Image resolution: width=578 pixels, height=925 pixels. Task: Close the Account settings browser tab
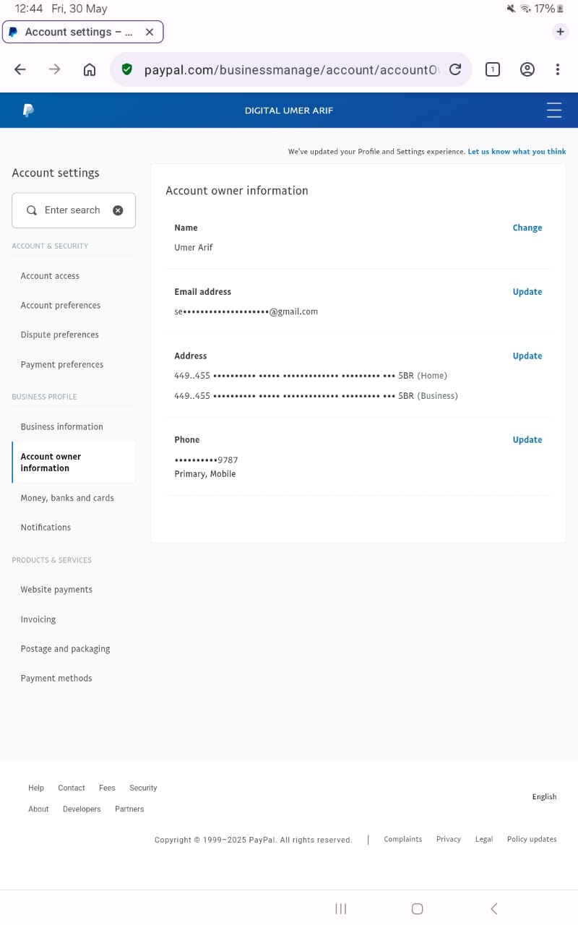click(x=150, y=32)
